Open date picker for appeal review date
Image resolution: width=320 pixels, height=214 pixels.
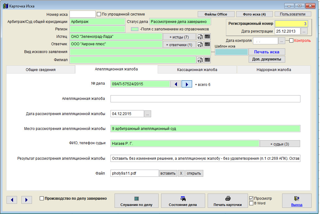148,114
